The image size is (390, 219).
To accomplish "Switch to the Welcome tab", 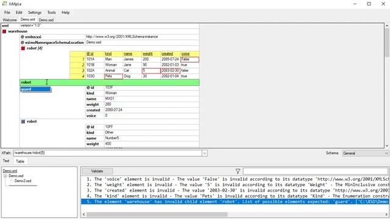I will coord(10,20).
